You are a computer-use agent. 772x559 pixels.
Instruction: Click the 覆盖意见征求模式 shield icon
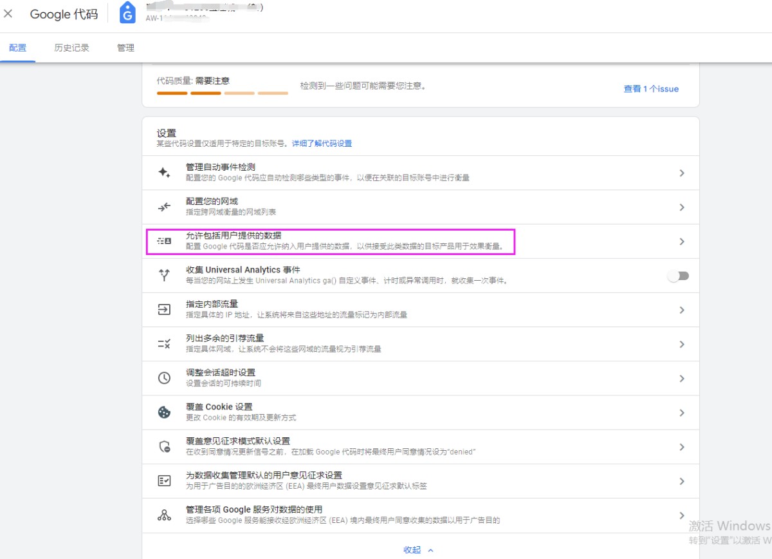click(x=164, y=447)
